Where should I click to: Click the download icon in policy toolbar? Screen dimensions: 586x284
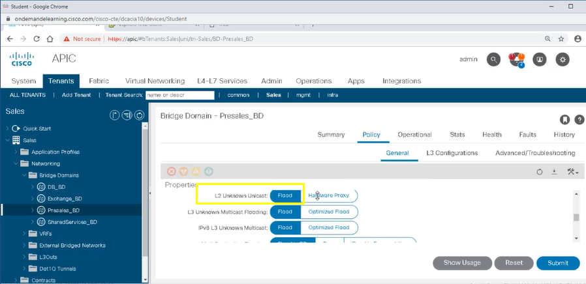coord(554,172)
